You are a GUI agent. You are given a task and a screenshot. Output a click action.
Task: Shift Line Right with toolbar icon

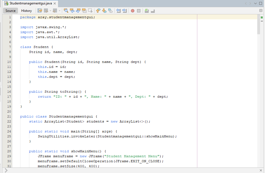tap(125, 11)
